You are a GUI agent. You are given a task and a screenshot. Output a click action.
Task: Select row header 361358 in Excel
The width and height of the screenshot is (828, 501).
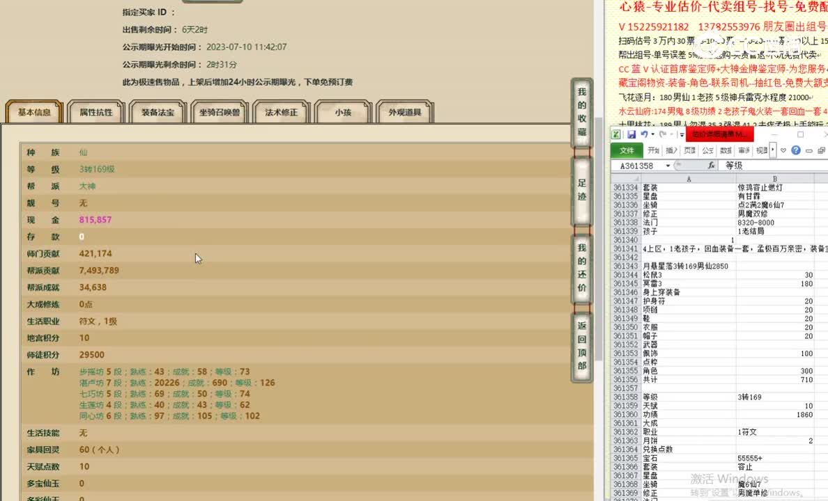point(626,397)
